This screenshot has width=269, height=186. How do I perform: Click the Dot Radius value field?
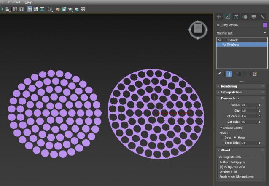point(248,116)
